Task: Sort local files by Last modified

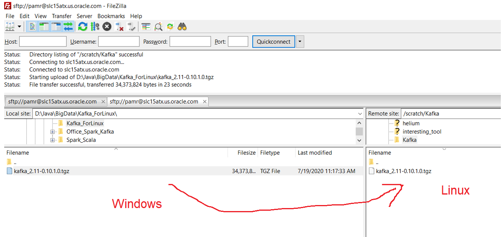Action: 329,153
